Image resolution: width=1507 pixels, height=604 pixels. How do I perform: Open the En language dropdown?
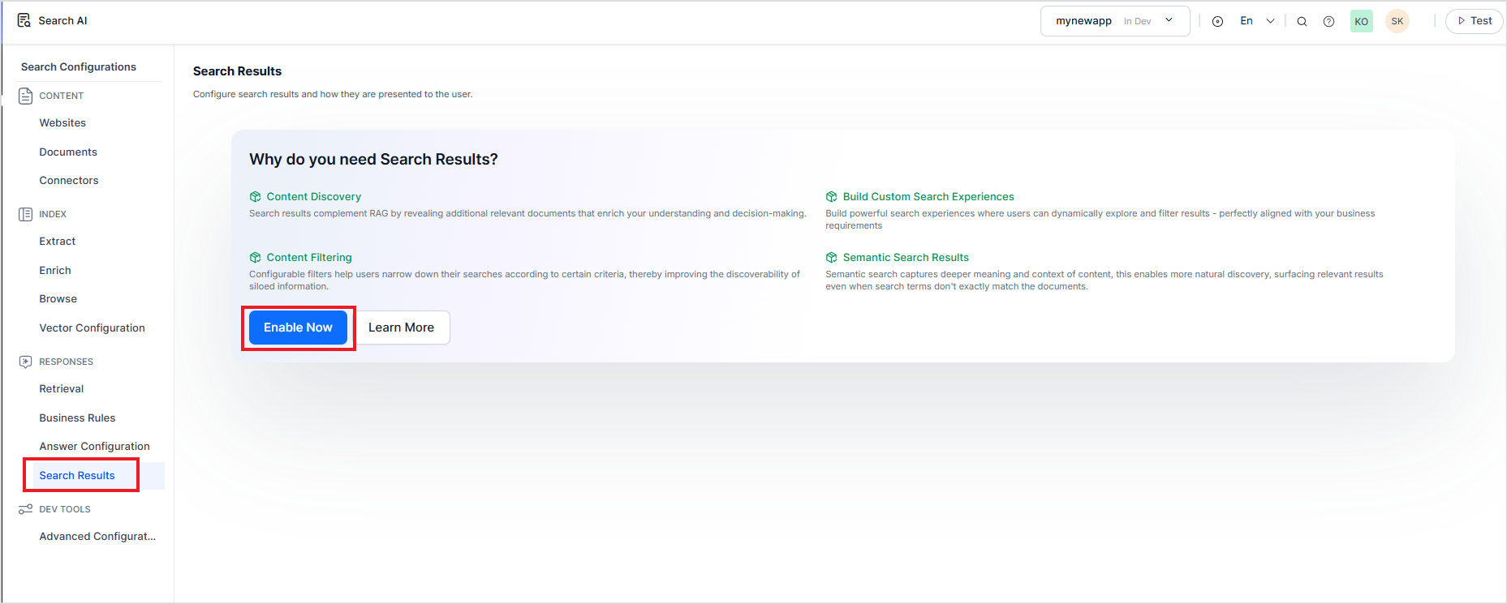pyautogui.click(x=1256, y=21)
